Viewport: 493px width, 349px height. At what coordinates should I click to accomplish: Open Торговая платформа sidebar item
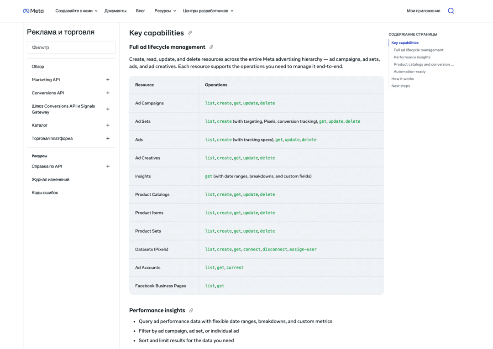(x=52, y=139)
